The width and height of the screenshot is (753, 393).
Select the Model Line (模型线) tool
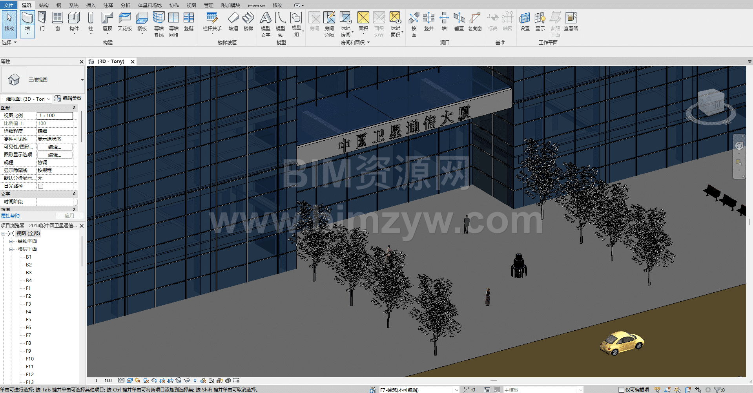[x=281, y=24]
